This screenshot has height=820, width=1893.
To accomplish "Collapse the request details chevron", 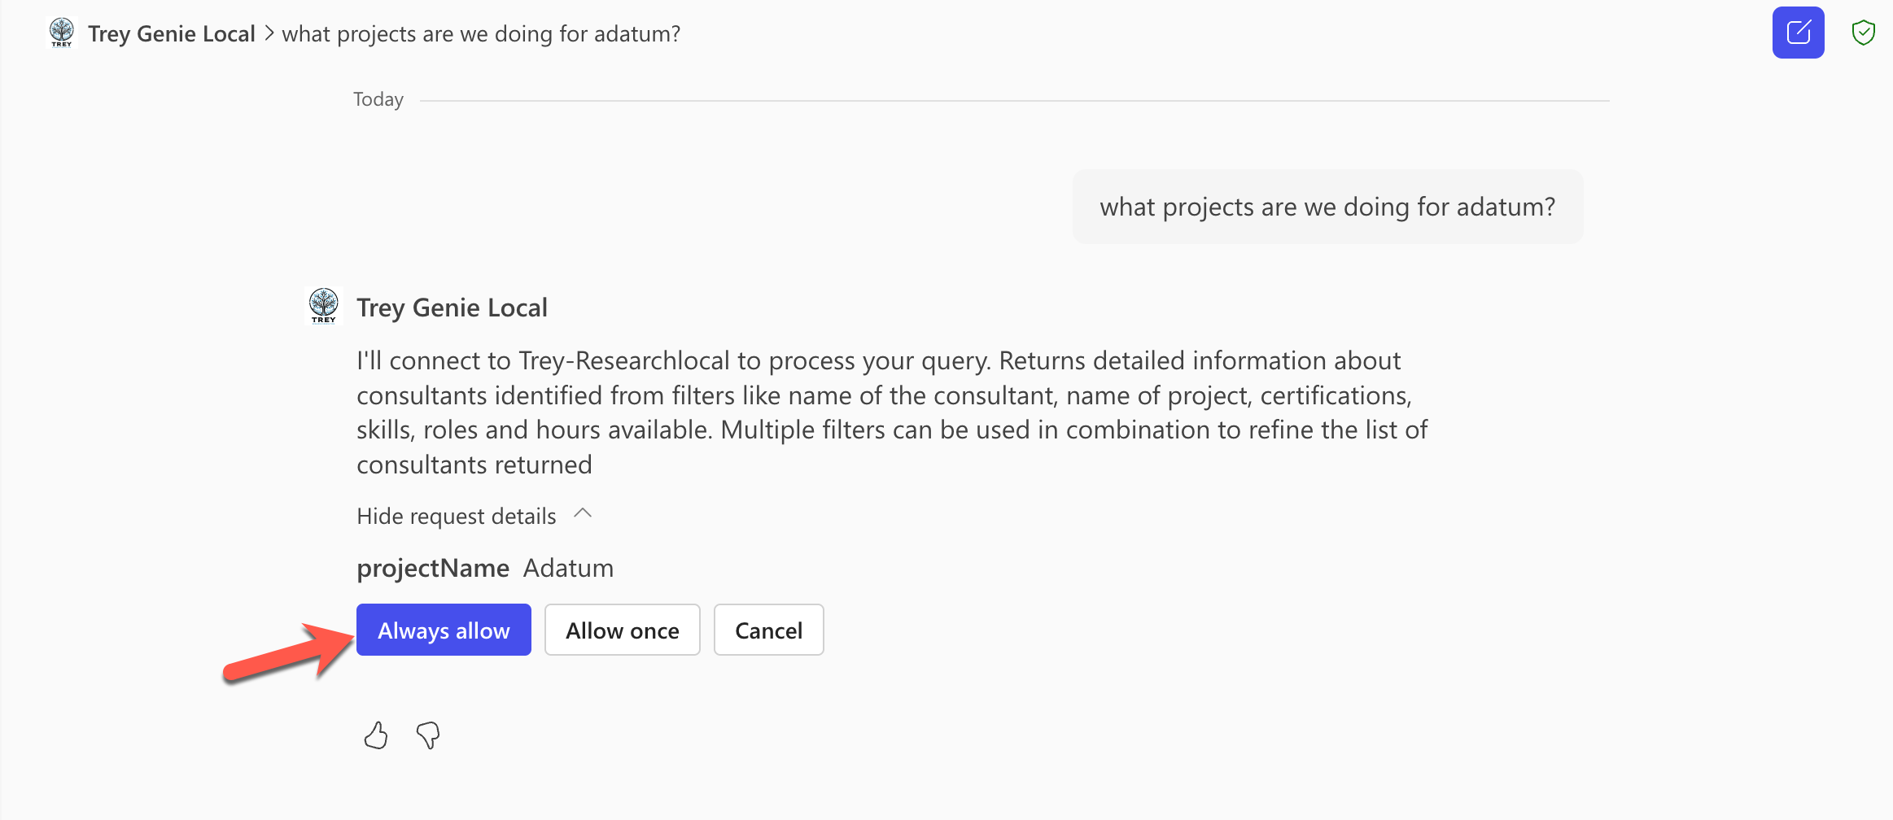I will (x=583, y=513).
